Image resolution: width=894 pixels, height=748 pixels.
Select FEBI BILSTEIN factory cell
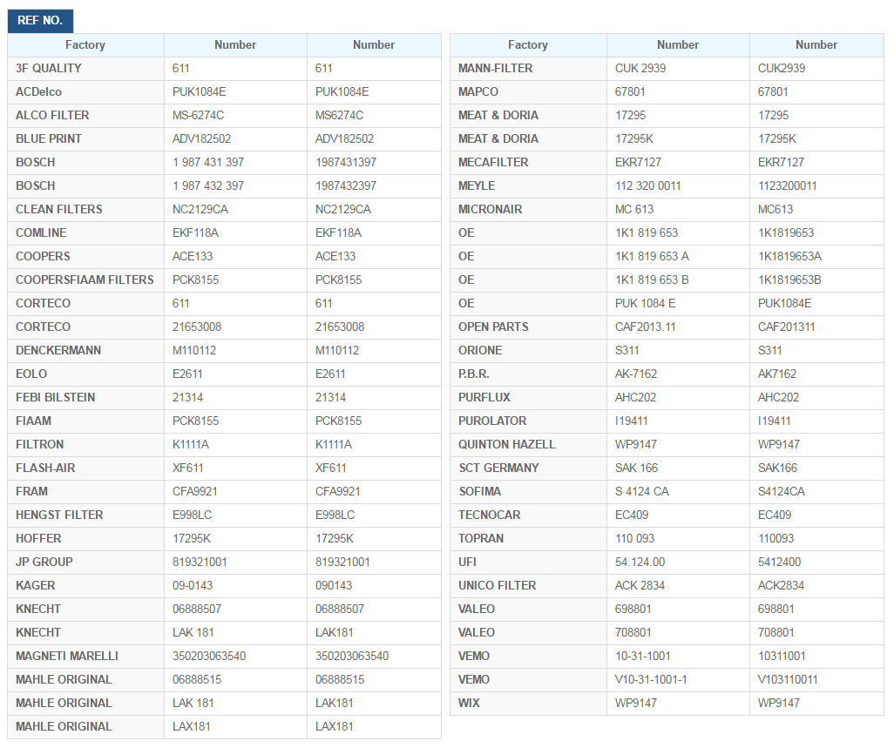point(86,398)
